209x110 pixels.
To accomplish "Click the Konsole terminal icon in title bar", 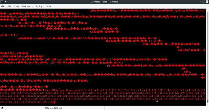I will pyautogui.click(x=2, y=2).
